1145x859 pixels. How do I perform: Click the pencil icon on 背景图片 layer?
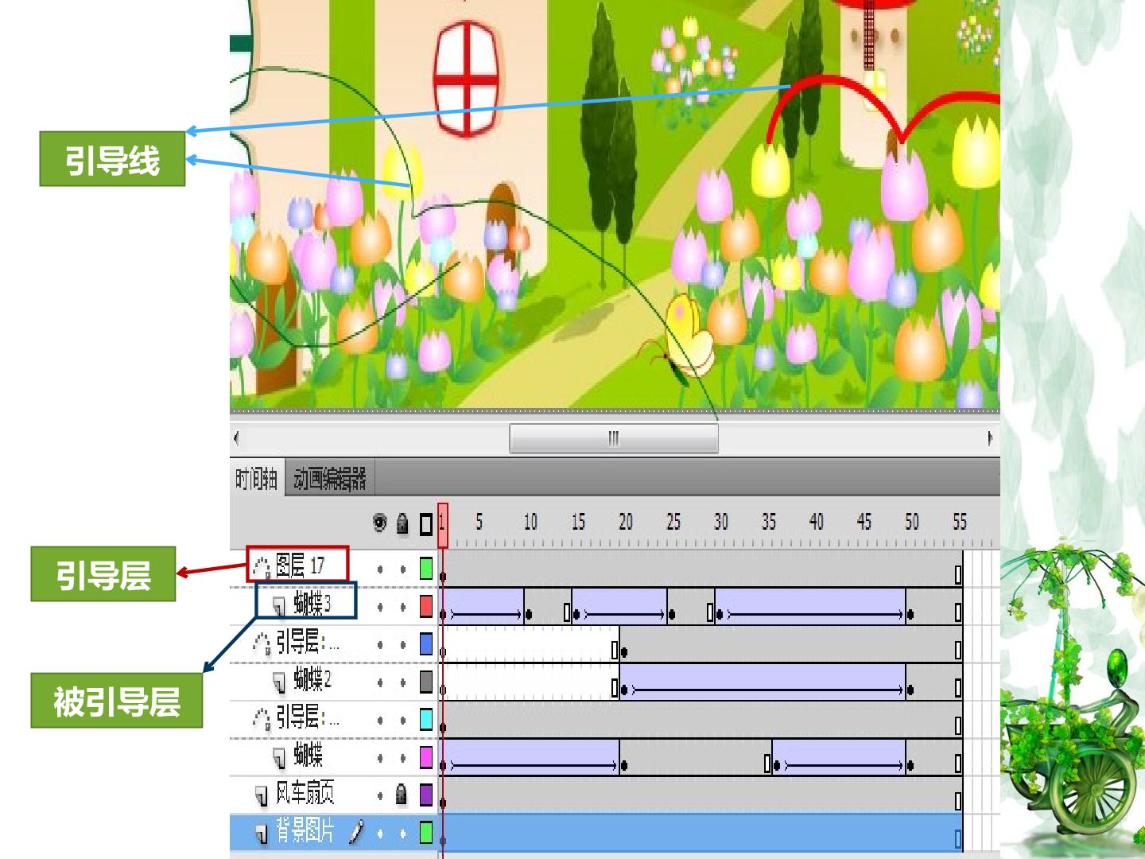357,831
